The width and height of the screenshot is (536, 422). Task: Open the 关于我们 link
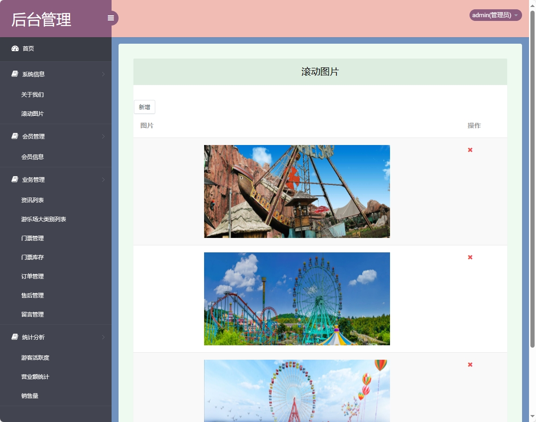pos(33,94)
